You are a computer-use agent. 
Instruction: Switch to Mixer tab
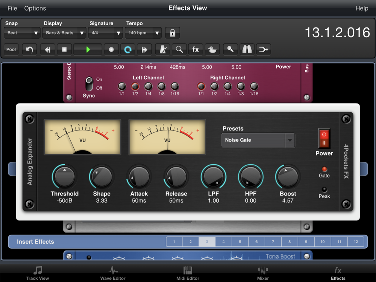pyautogui.click(x=263, y=273)
